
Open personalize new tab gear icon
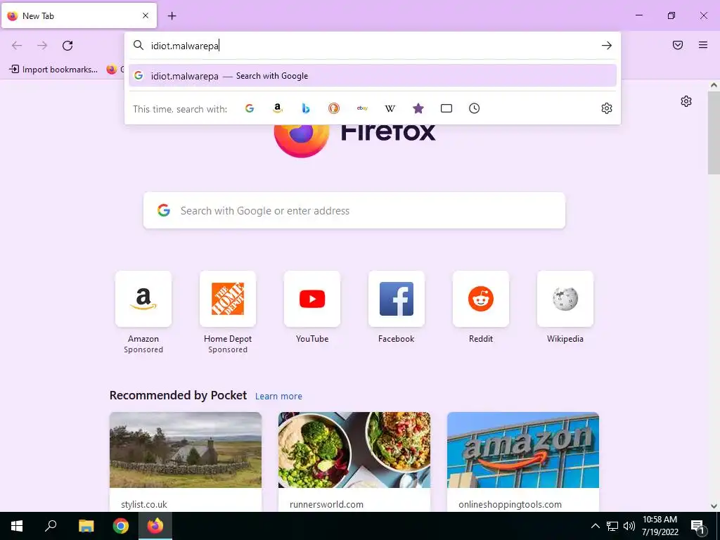click(x=686, y=101)
